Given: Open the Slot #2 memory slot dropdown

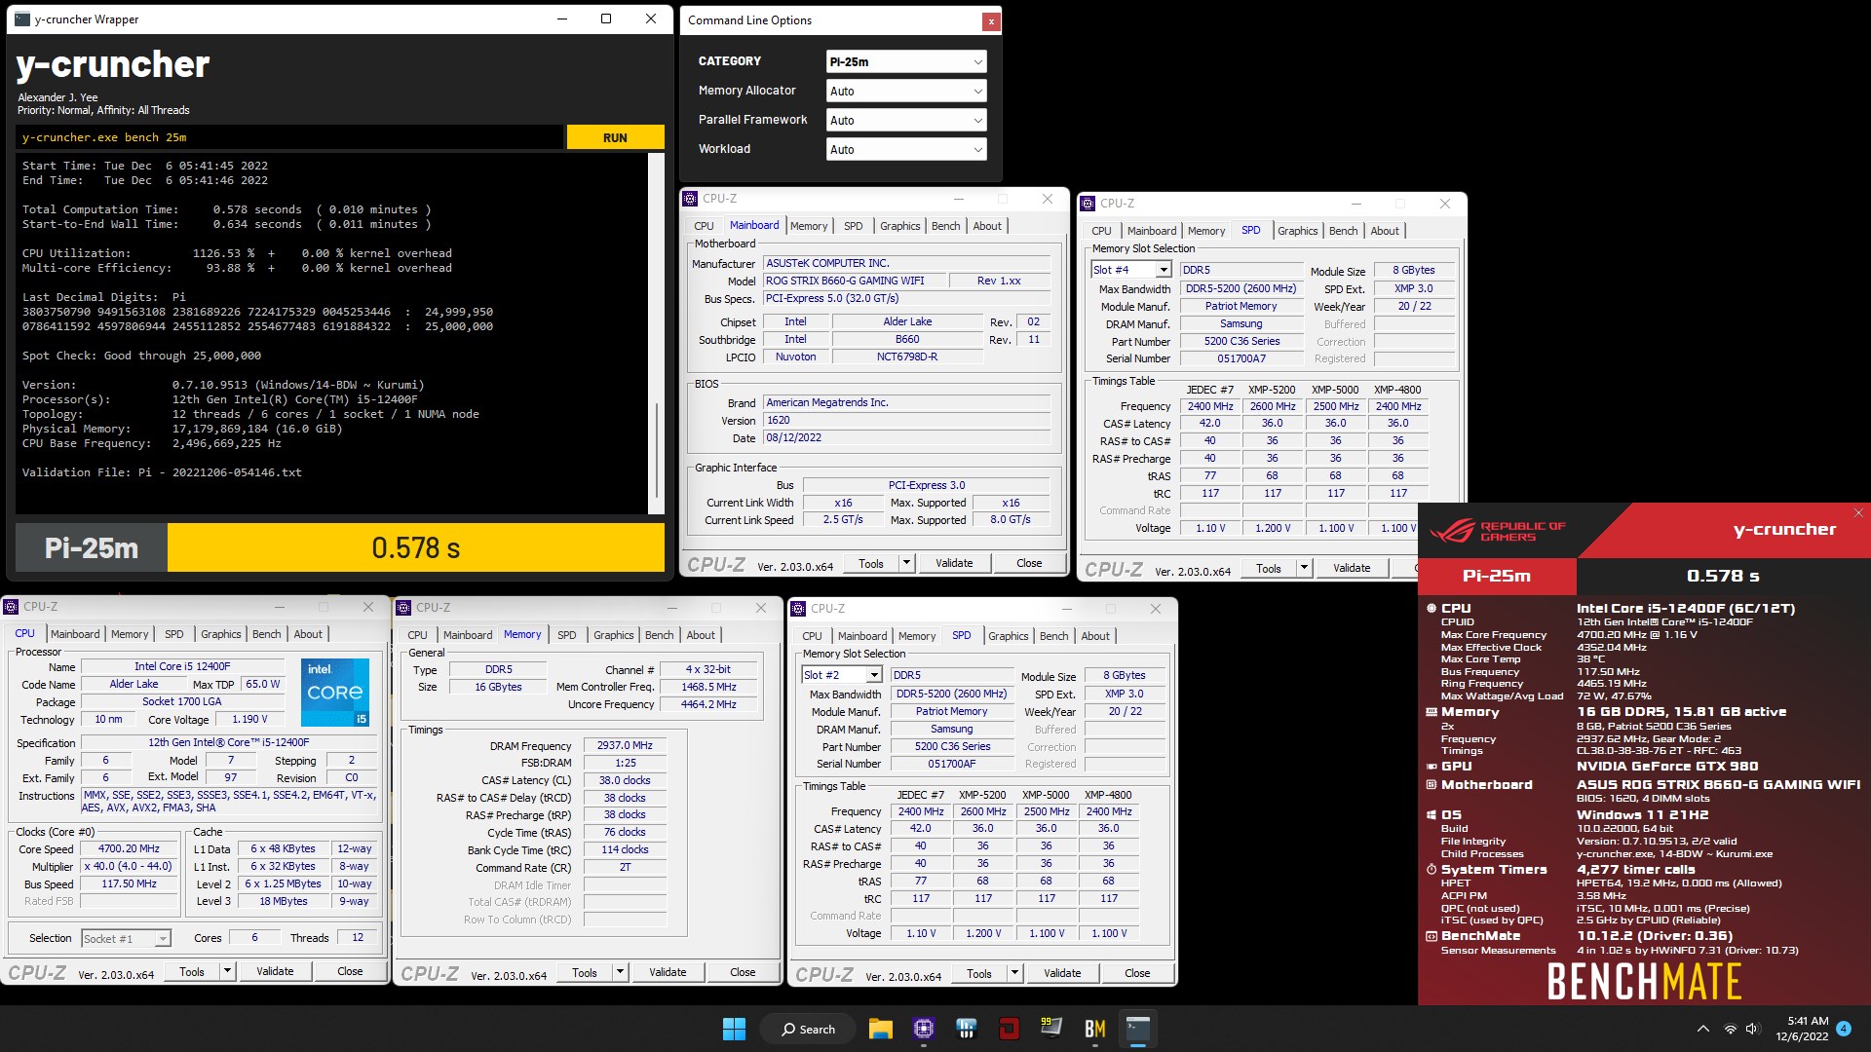Looking at the screenshot, I should point(842,675).
